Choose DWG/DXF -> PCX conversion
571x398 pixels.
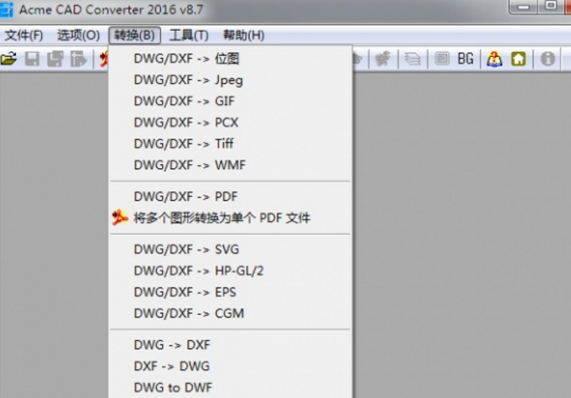[x=230, y=122]
